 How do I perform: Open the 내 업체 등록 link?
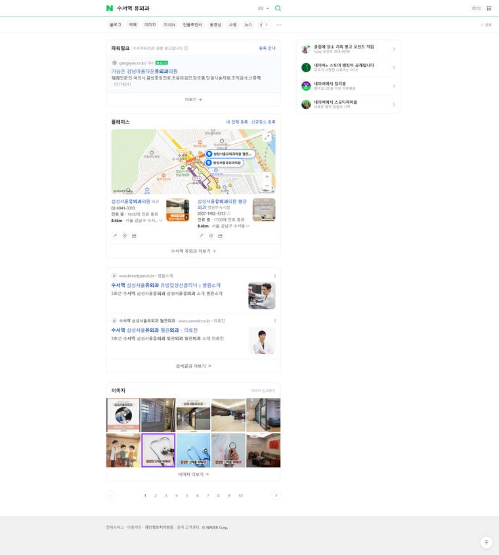[237, 122]
